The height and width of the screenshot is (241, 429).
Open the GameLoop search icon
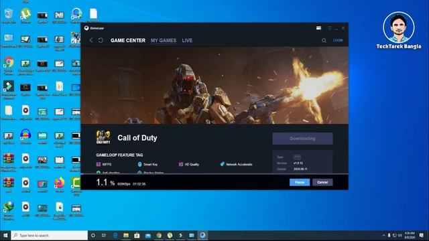324,40
